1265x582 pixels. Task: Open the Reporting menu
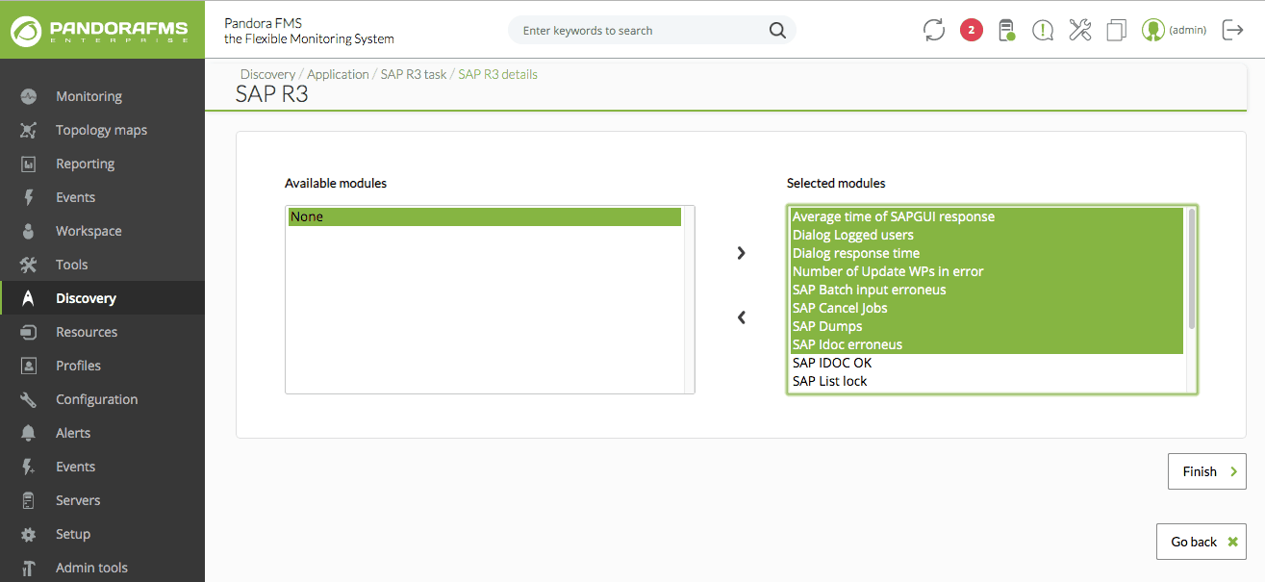pos(85,164)
